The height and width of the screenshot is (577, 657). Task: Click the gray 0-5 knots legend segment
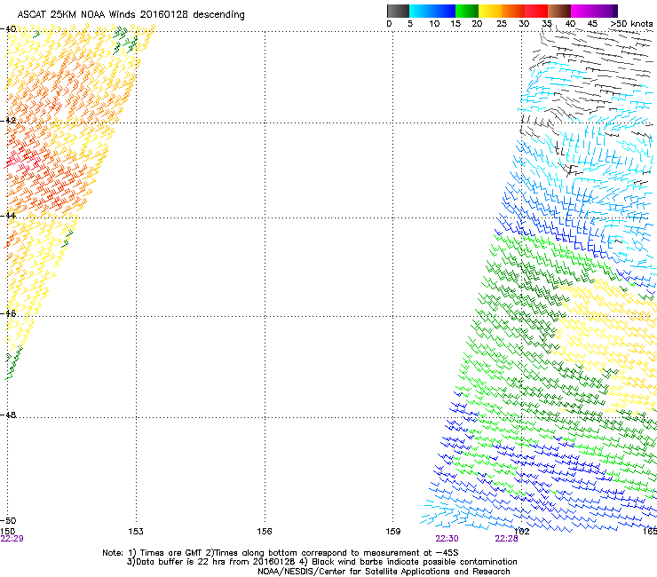[398, 11]
